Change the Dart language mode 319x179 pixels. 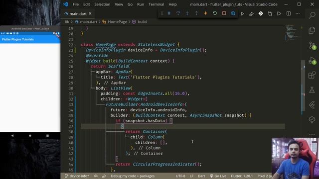[201, 176]
